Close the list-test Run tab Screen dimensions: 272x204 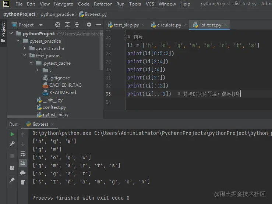click(x=52, y=124)
